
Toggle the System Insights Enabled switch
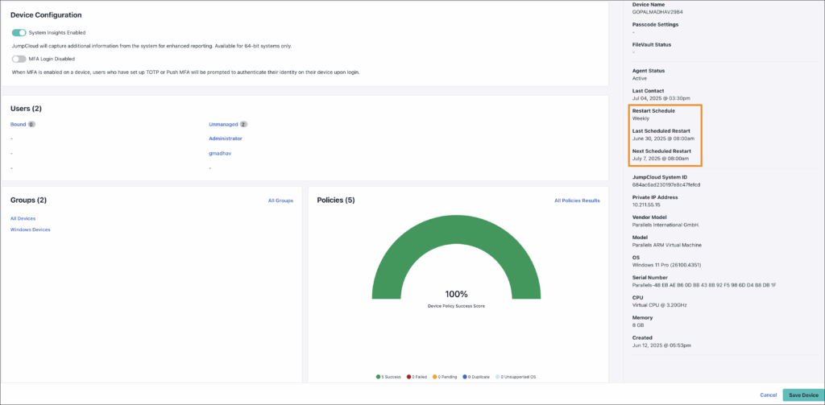(19, 32)
